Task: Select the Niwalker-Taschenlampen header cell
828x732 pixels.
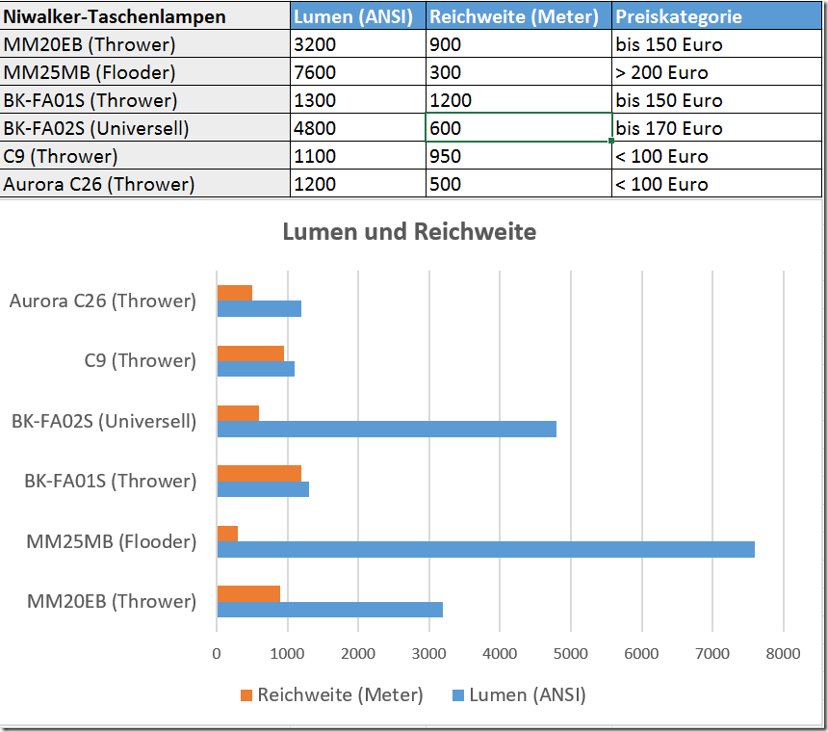Action: pos(145,15)
